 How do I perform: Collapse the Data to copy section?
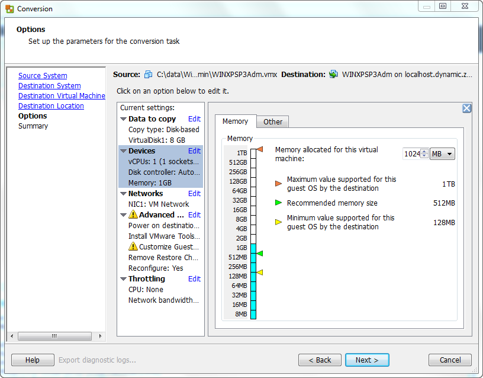[123, 119]
